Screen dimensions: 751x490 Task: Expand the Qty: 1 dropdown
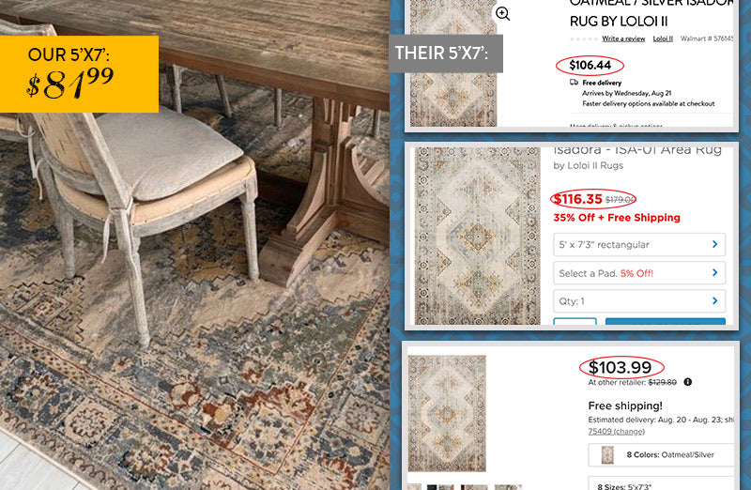[639, 301]
